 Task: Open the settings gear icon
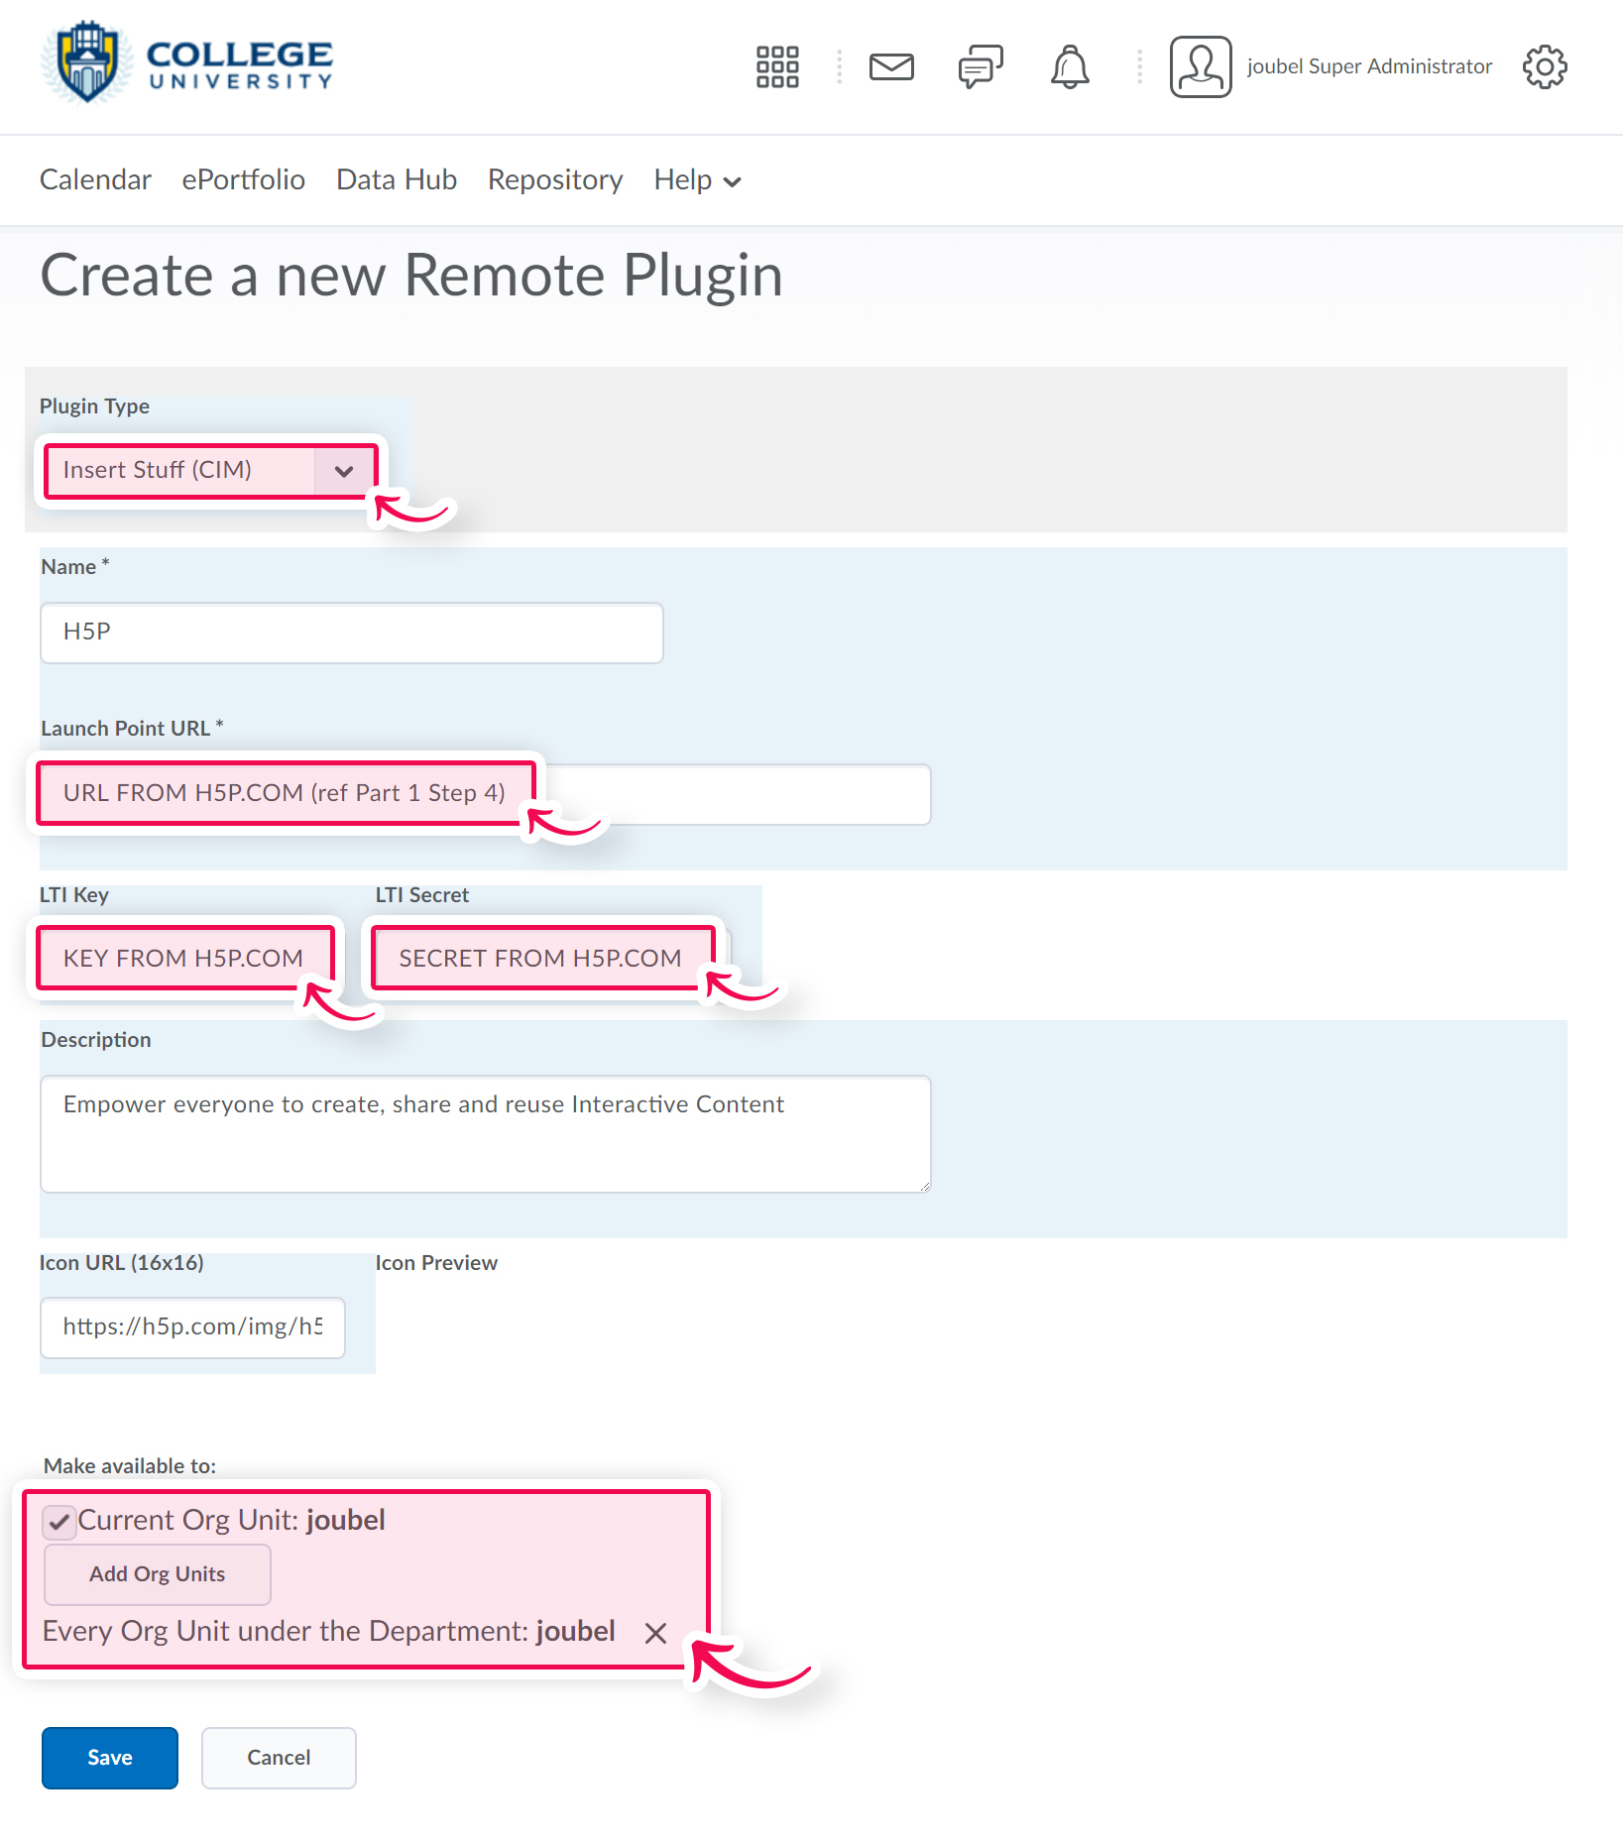1544,66
